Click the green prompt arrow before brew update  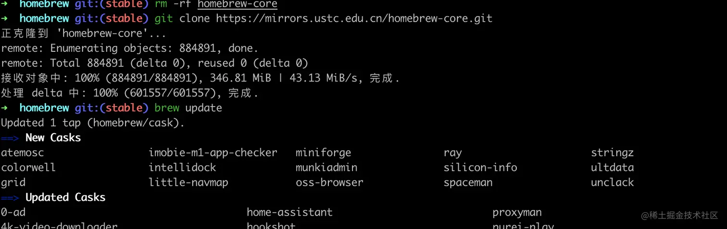pyautogui.click(x=5, y=108)
